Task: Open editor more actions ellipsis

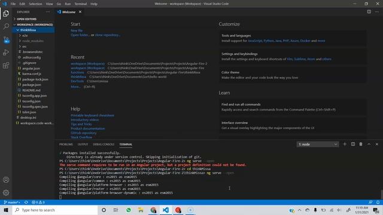Action: coord(377,12)
